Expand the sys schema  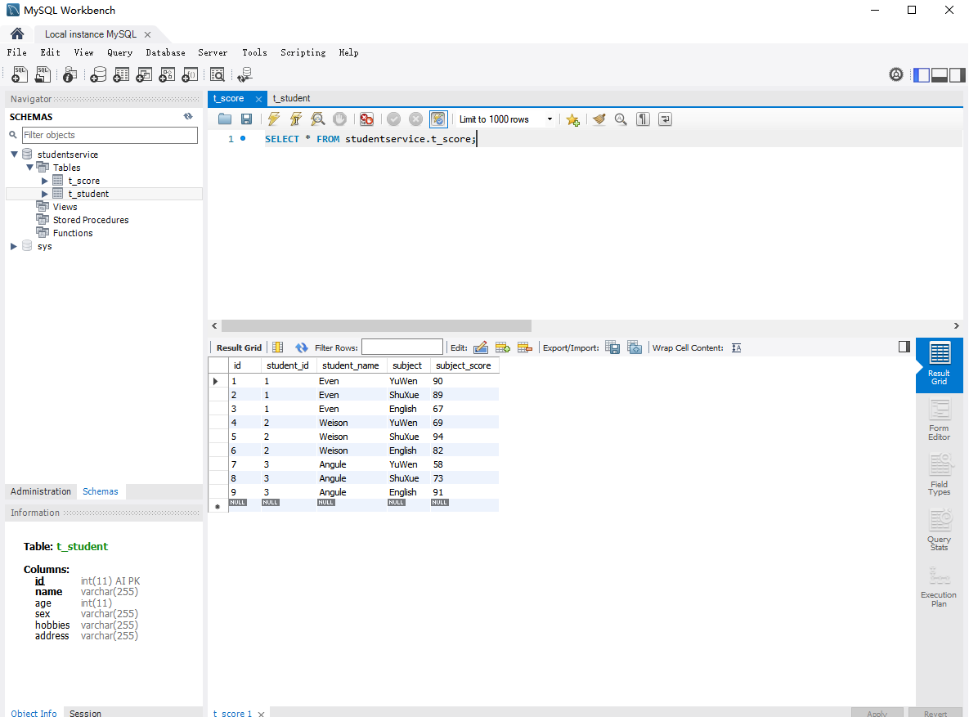[x=14, y=246]
